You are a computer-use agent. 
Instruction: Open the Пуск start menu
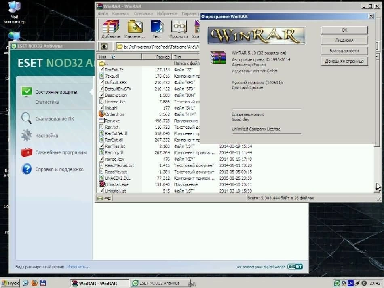pyautogui.click(x=10, y=283)
